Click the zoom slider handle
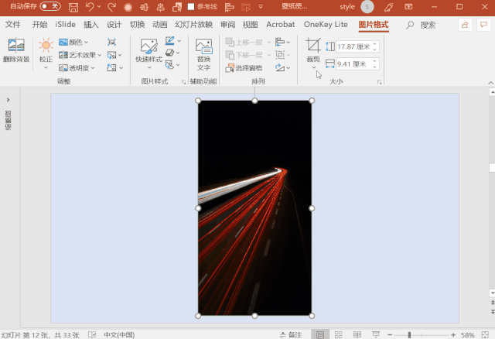Image resolution: width=495 pixels, height=339 pixels. click(x=409, y=334)
